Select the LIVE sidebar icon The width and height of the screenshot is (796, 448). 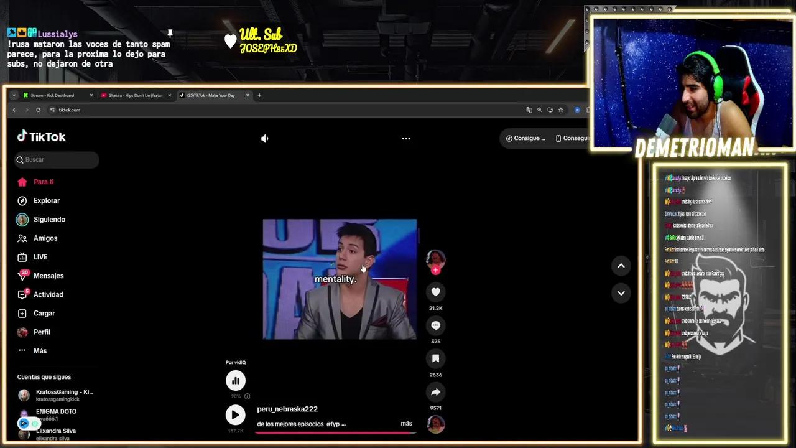pyautogui.click(x=22, y=257)
